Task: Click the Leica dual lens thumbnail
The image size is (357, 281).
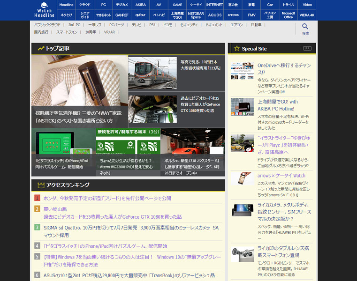Action: point(243,254)
